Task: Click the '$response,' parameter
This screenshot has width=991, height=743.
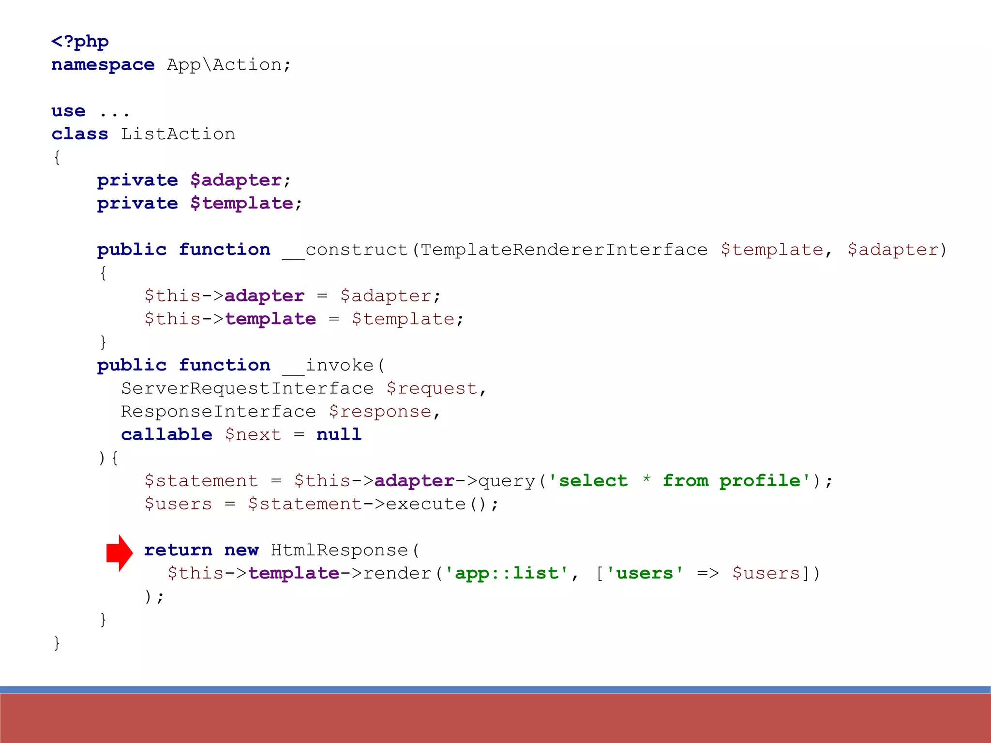Action: 385,412
